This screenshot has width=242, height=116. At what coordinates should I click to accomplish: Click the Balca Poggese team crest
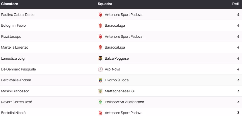click(x=100, y=58)
